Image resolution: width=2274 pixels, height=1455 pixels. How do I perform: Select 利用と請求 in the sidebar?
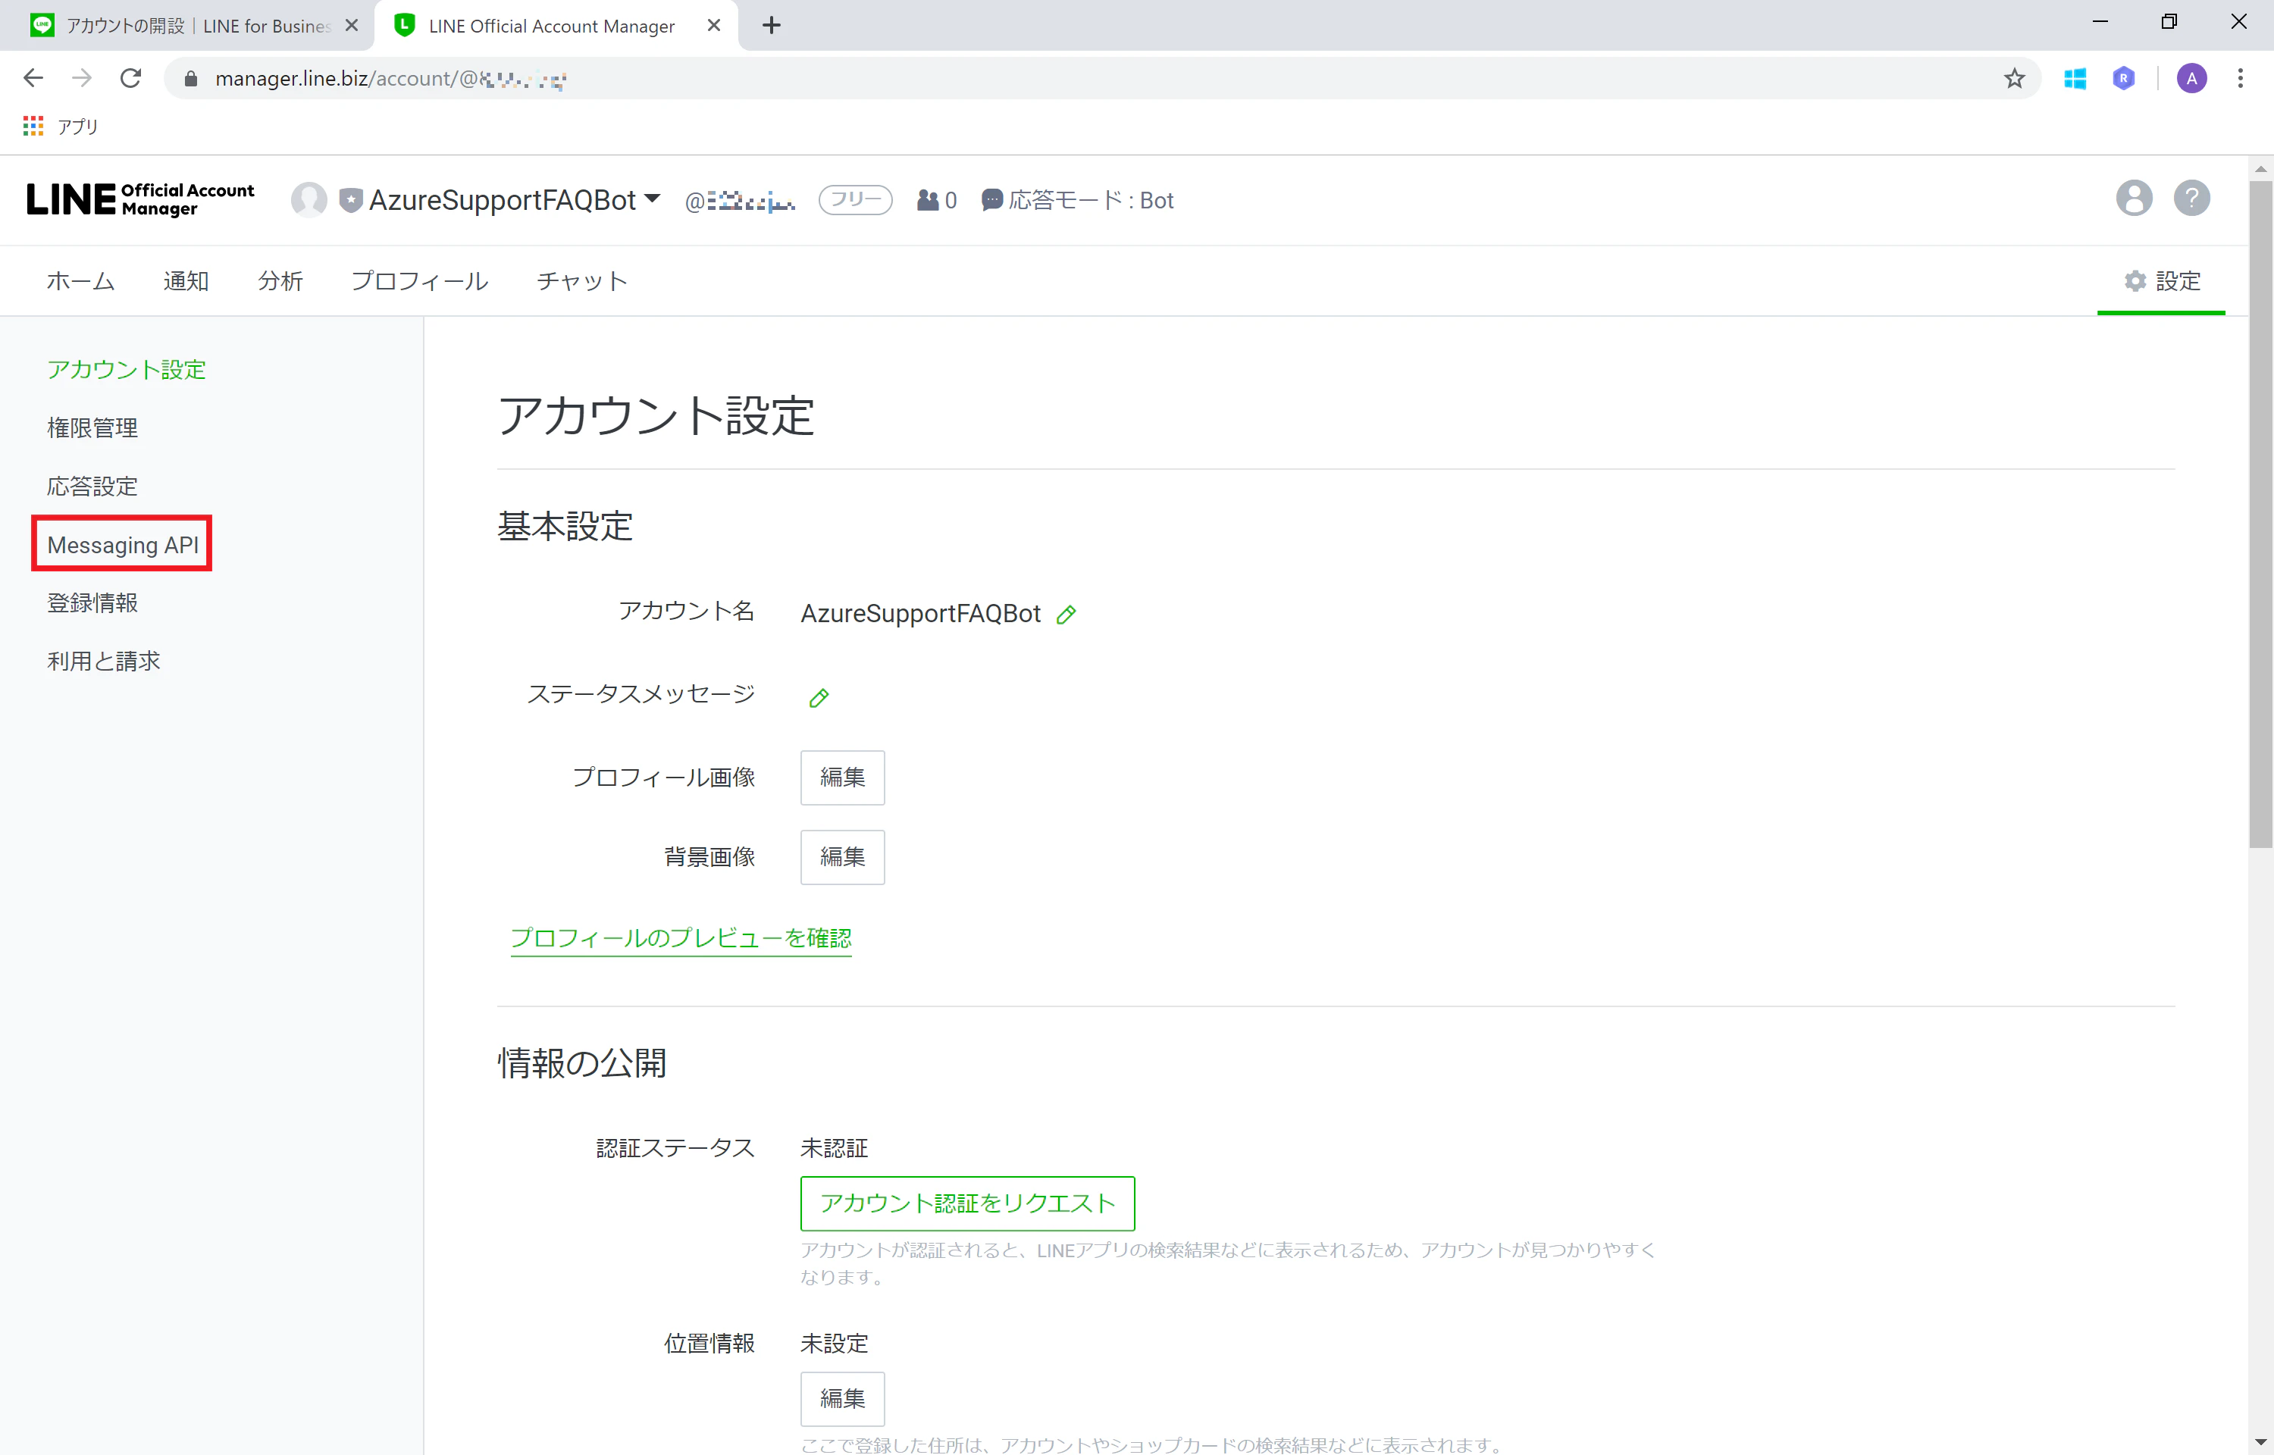[x=104, y=662]
